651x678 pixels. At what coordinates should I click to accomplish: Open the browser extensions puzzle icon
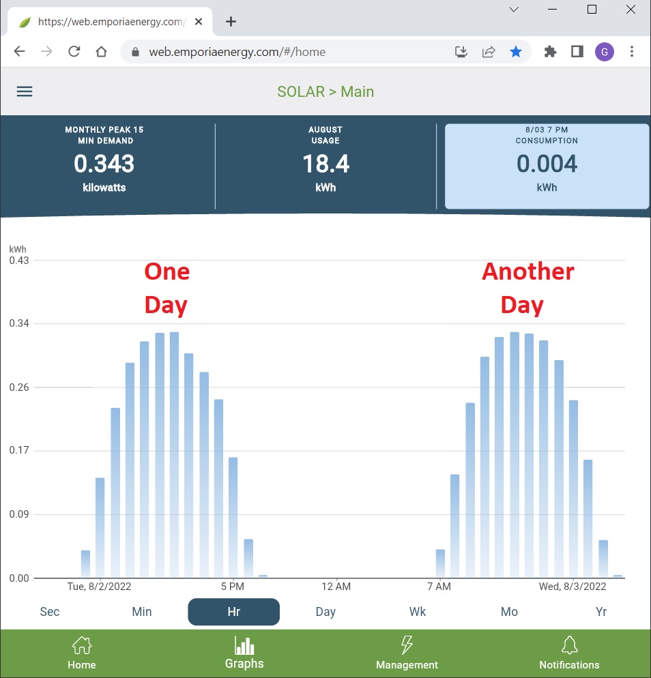pyautogui.click(x=550, y=52)
